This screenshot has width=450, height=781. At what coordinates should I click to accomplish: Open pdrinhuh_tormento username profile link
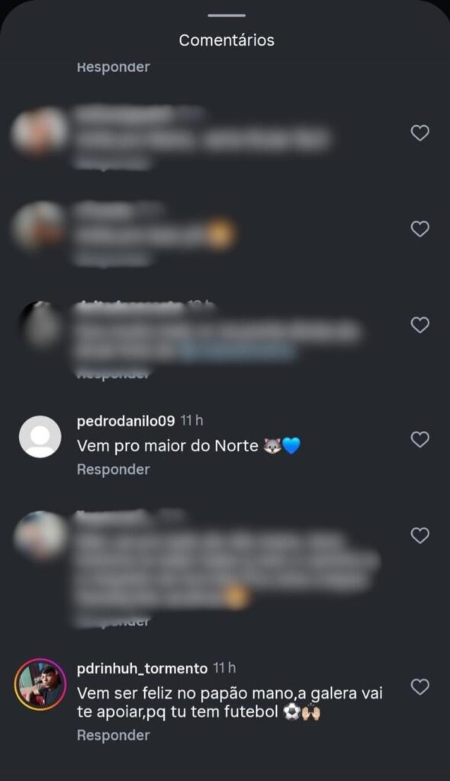pos(142,668)
